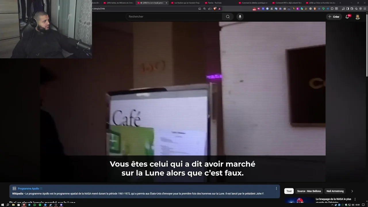Open the browser hamburger main menu
This screenshot has height=207, width=368.
pos(365,9)
